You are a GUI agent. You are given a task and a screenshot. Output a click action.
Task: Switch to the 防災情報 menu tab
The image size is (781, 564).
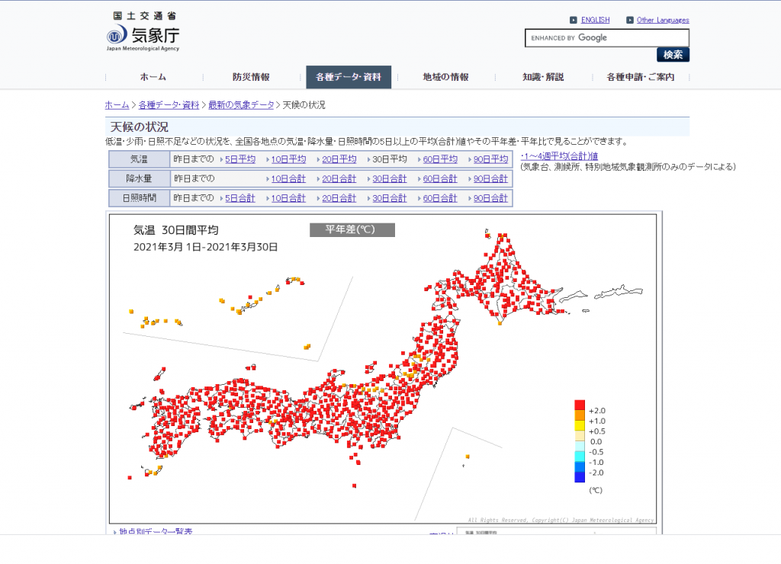pyautogui.click(x=251, y=77)
